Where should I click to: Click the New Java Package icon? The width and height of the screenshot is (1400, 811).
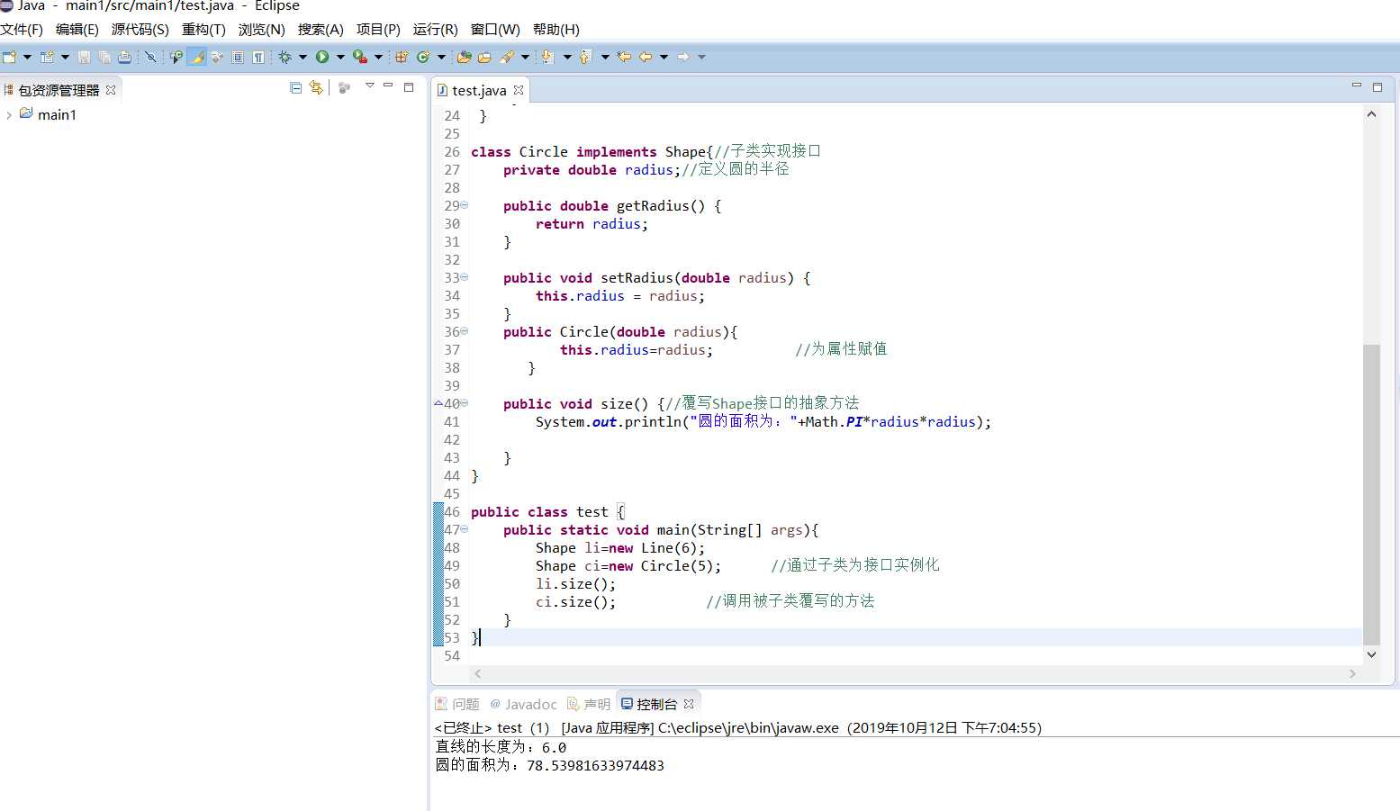(402, 57)
